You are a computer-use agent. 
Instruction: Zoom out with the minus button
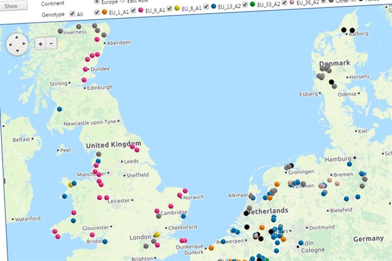pyautogui.click(x=50, y=44)
